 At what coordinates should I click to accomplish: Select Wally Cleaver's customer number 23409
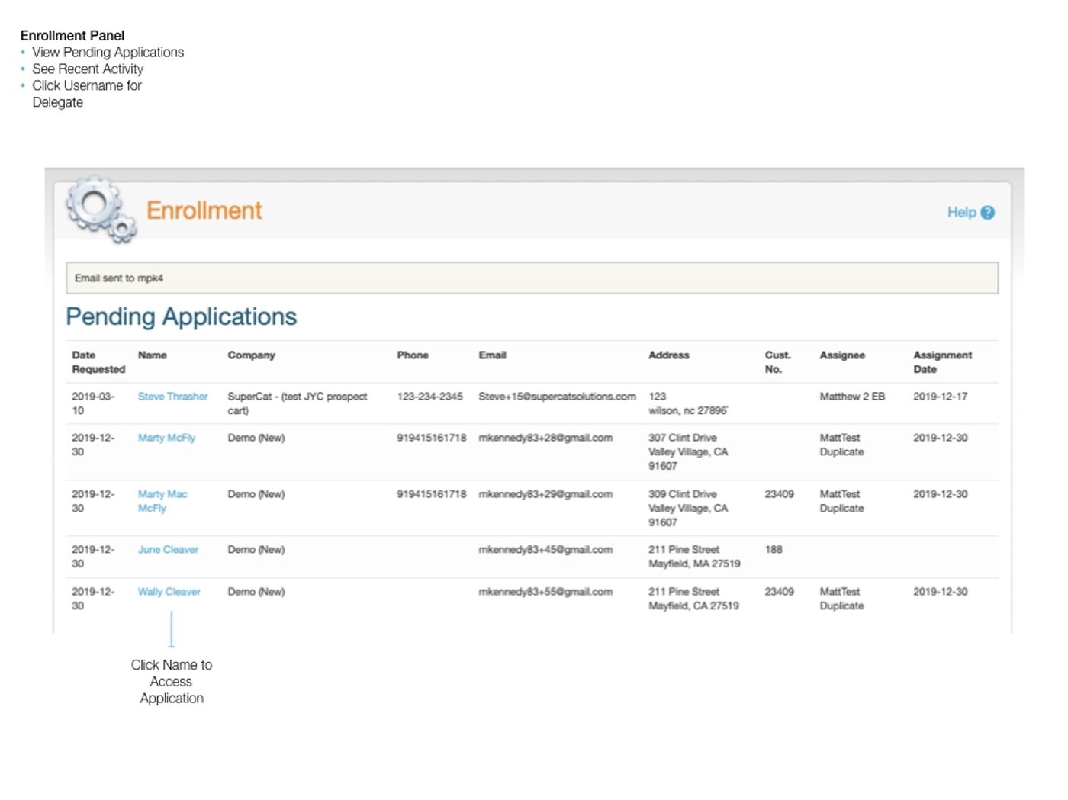(x=779, y=592)
